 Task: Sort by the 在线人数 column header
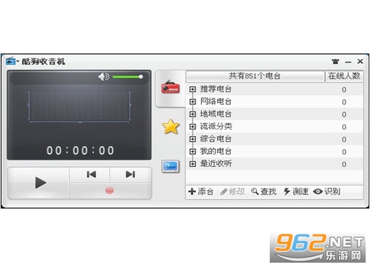tap(344, 76)
